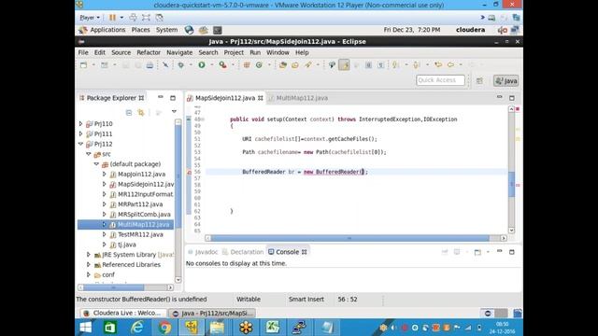Image resolution: width=598 pixels, height=336 pixels.
Task: Click the Debug bug icon in toolbar
Action: (180, 65)
